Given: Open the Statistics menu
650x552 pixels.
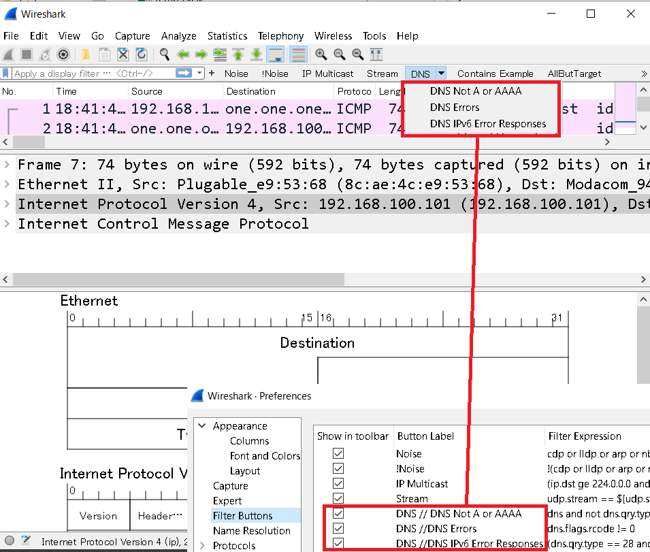Looking at the screenshot, I should click(x=227, y=36).
